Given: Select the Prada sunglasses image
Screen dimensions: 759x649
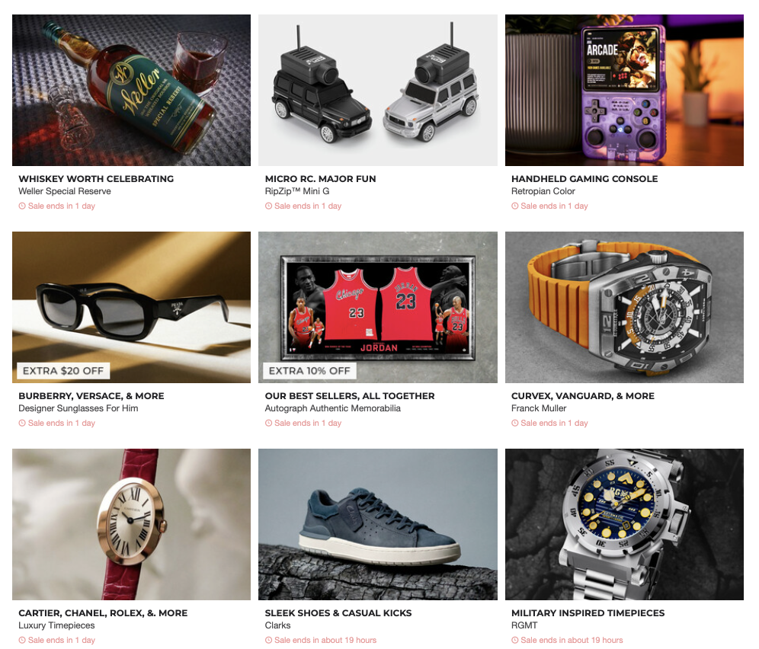Looking at the screenshot, I should click(131, 307).
